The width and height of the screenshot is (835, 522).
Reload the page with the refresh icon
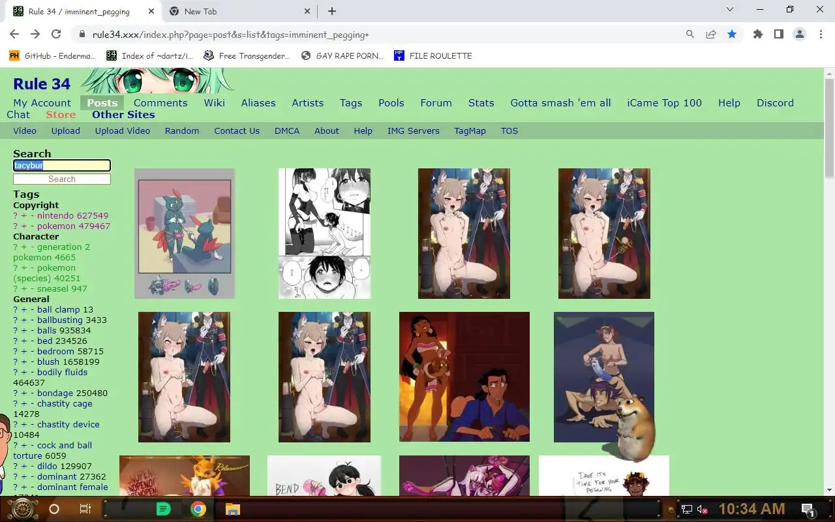tap(56, 35)
